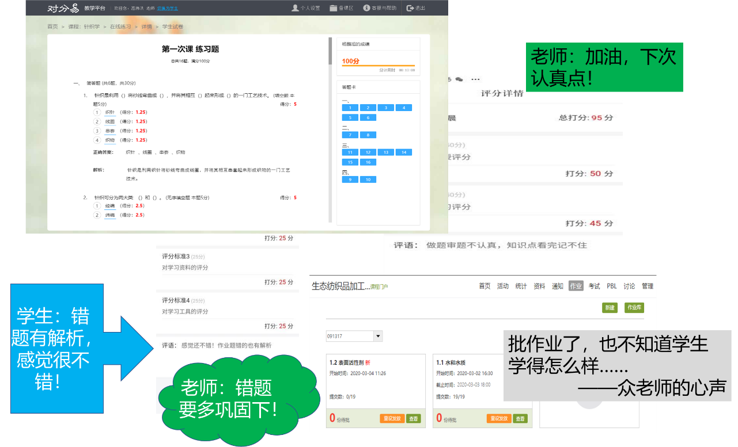Open the 备课区 folder icon

(x=333, y=8)
